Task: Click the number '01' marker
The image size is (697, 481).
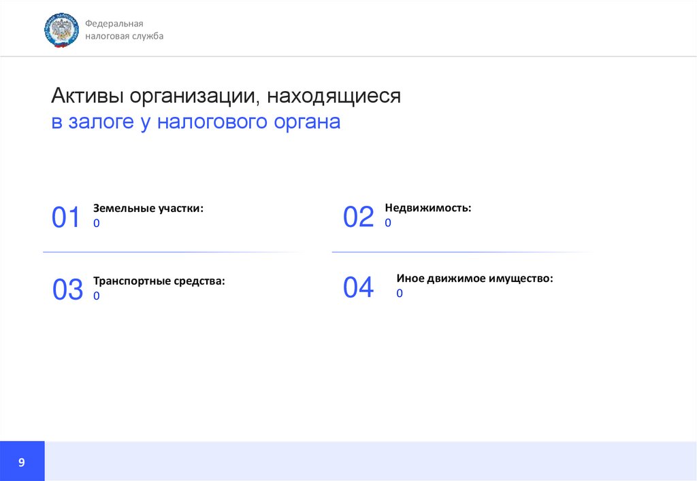Action: coord(66,217)
